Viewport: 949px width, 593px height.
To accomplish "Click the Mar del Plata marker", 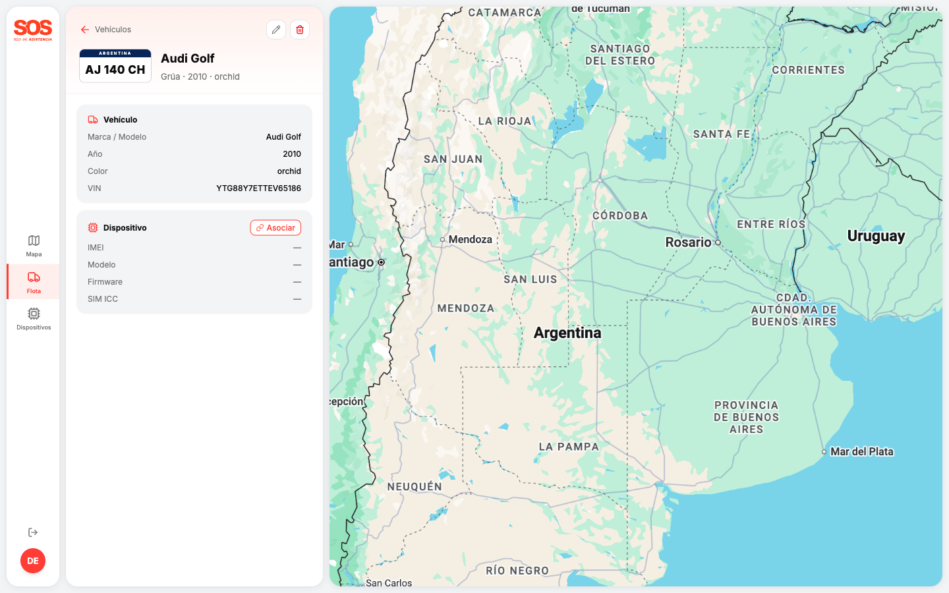I will tap(824, 452).
